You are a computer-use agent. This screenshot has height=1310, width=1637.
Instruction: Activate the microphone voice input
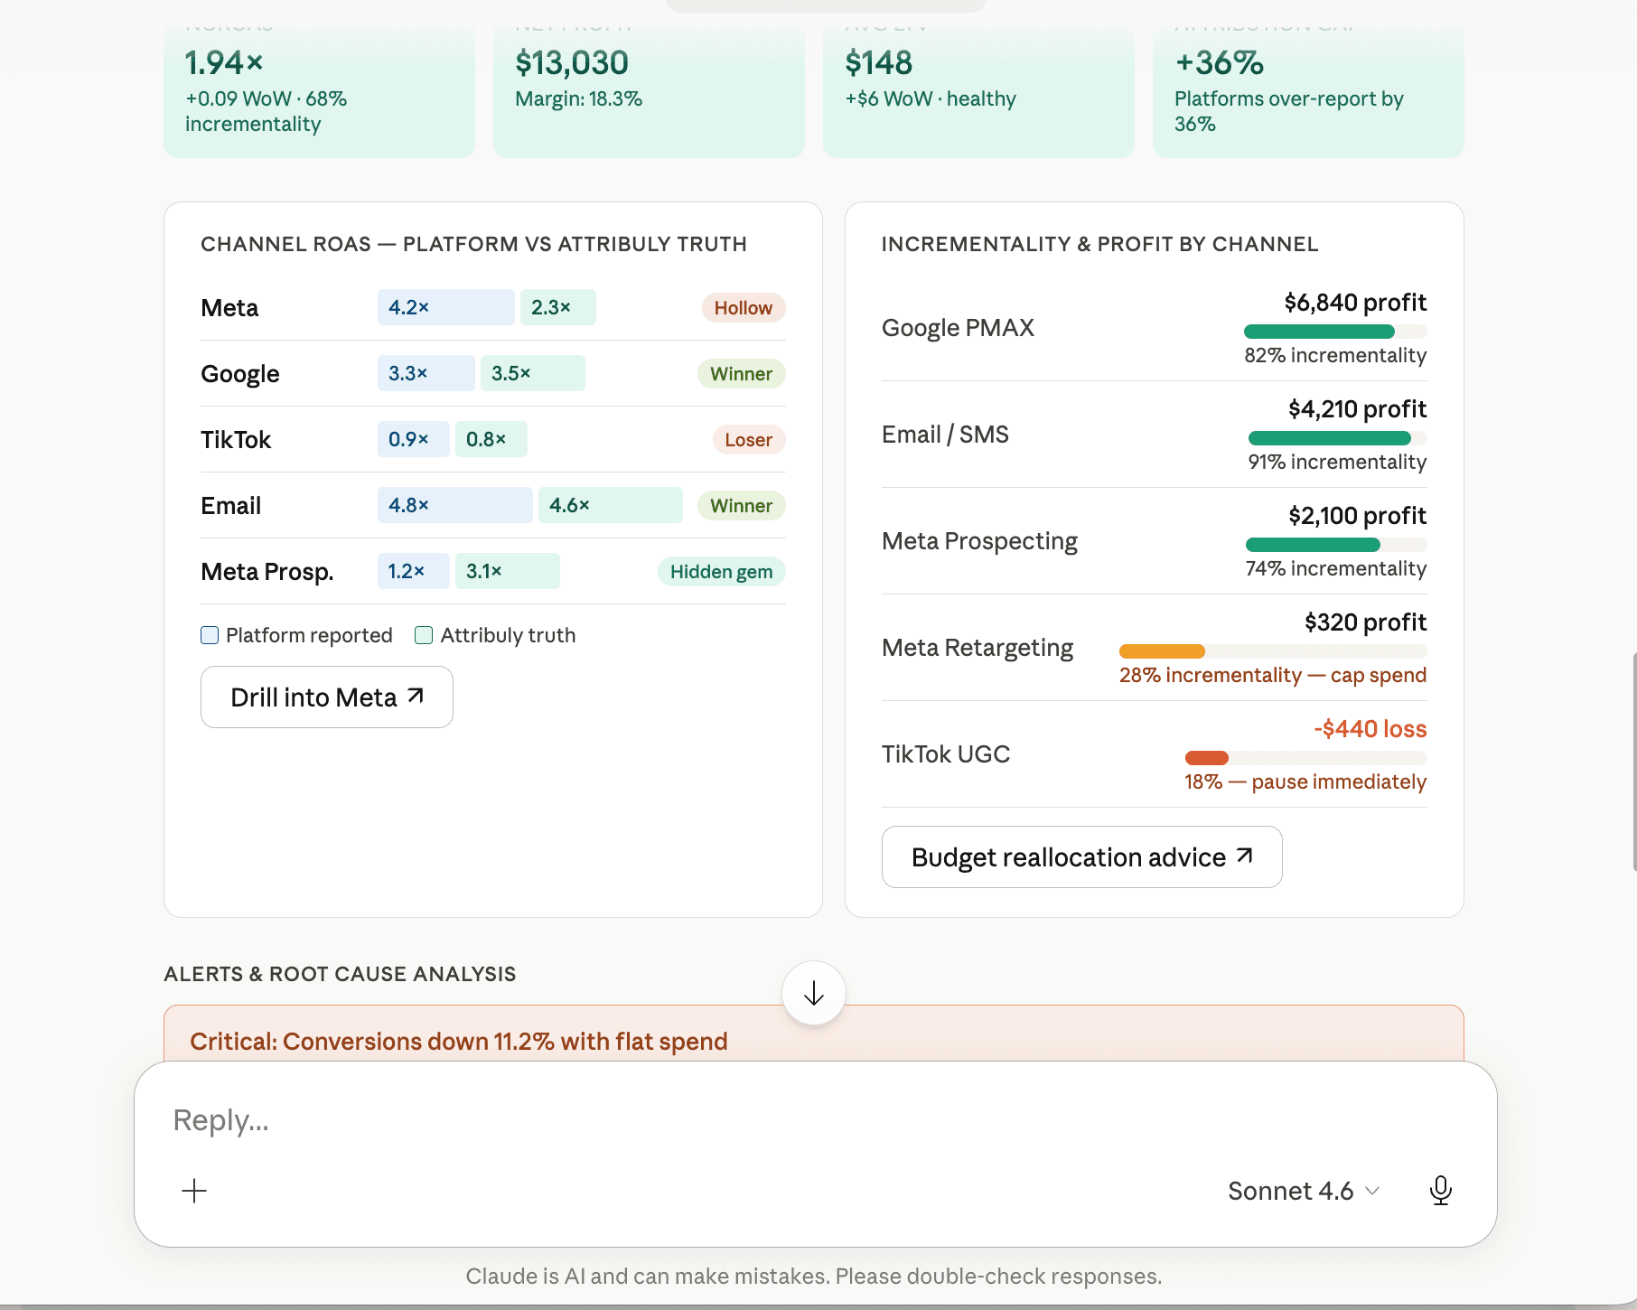pyautogui.click(x=1441, y=1191)
